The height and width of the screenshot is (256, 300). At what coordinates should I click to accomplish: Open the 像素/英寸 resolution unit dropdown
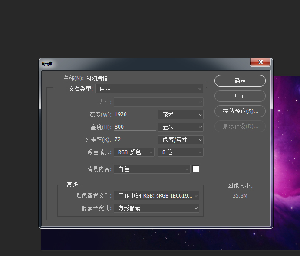[x=181, y=140]
